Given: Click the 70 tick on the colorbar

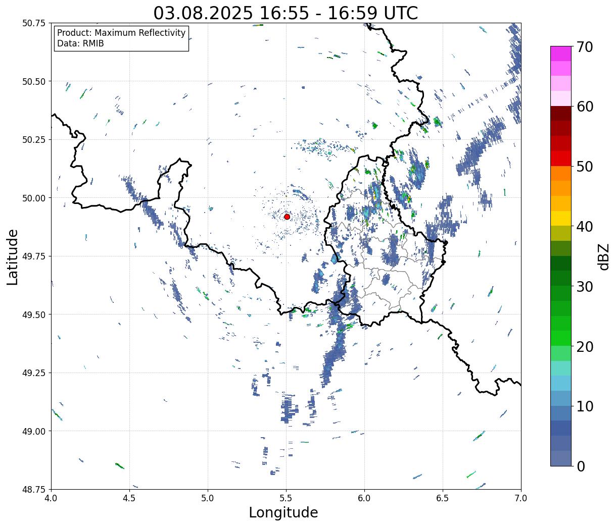Looking at the screenshot, I should pyautogui.click(x=584, y=47).
